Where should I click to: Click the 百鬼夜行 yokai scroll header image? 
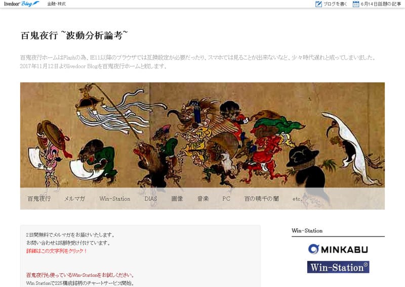(x=202, y=135)
